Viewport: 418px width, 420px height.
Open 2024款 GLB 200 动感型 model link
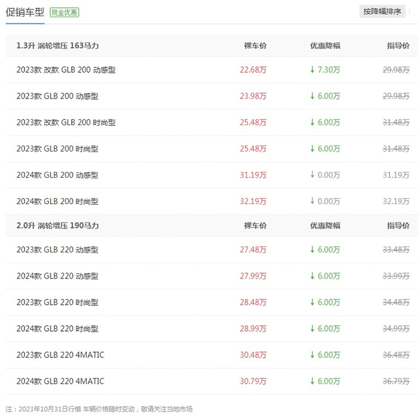(57, 175)
